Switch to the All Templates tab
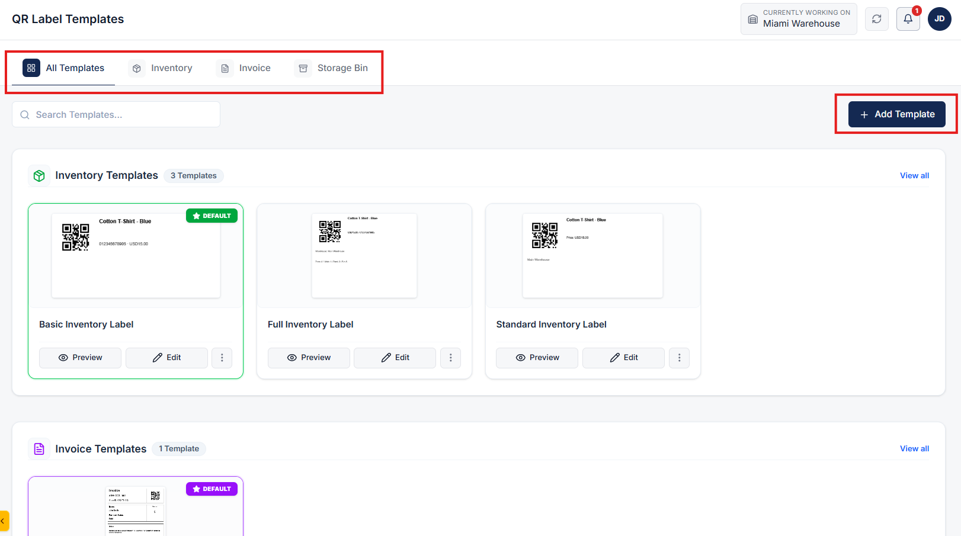The width and height of the screenshot is (961, 536). pos(63,68)
